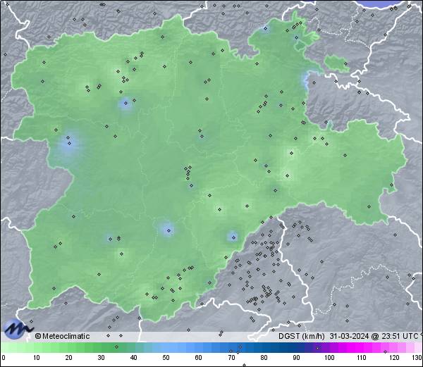The image size is (423, 367).
Task: Click the 23:51 UTC timestamp
Action: (x=399, y=336)
